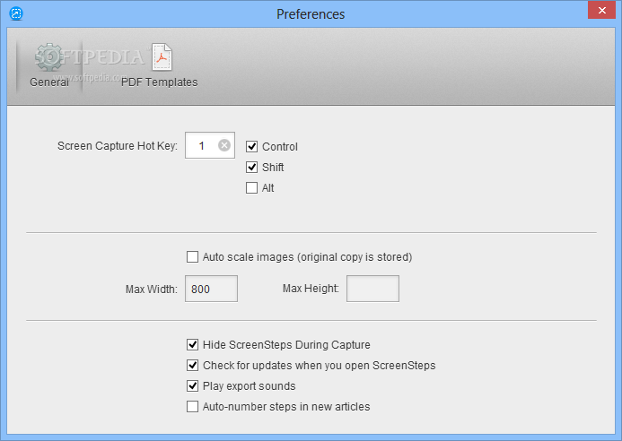
Task: Enable Auto scale images checkbox
Action: point(192,256)
